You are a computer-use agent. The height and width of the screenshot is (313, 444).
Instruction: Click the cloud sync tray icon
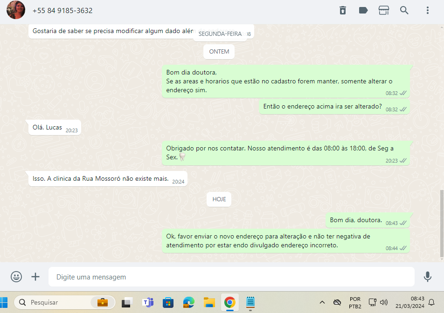pos(337,303)
